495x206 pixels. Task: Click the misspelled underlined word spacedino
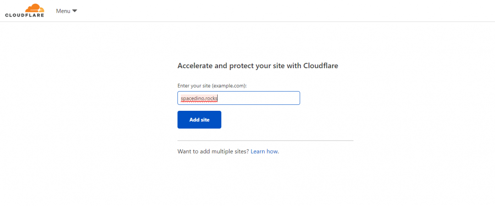[192, 98]
